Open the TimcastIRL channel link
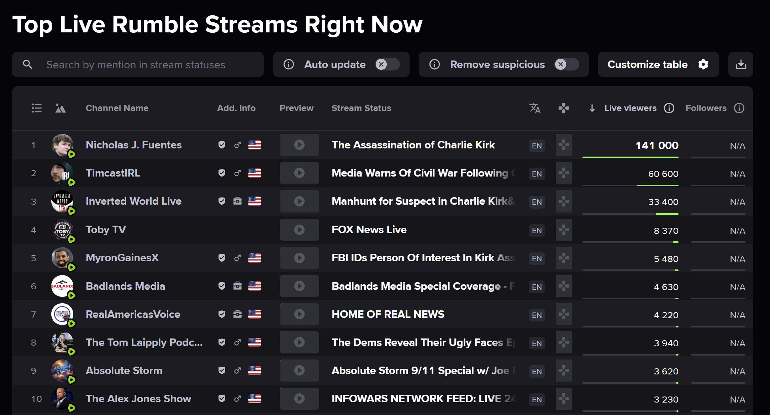This screenshot has height=415, width=770. click(x=113, y=173)
